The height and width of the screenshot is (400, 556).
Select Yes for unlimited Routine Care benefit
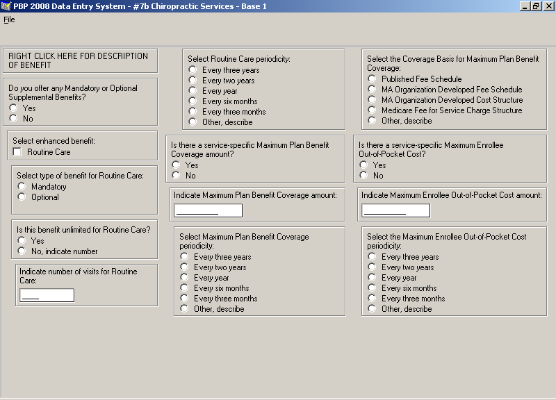coord(22,240)
